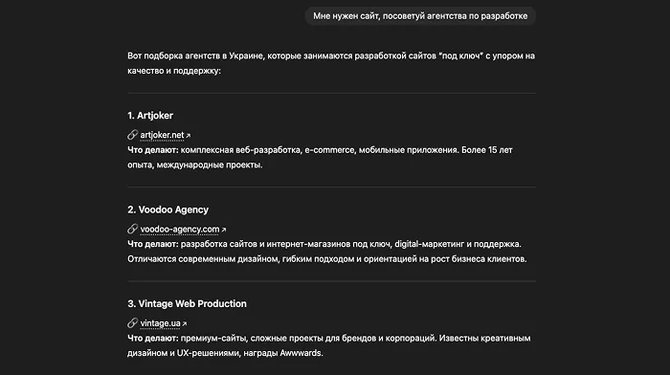The height and width of the screenshot is (375, 670).
Task: Click the Artjoker description mentioning e-commerce
Action: [x=320, y=157]
